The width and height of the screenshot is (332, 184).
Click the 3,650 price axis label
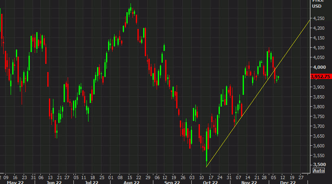[319, 136]
